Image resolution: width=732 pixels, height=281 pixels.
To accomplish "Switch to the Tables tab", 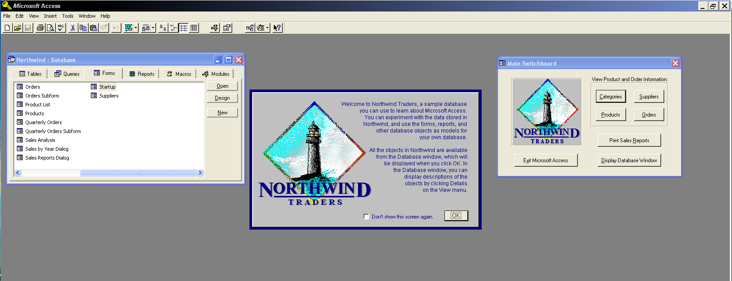I will (x=30, y=74).
